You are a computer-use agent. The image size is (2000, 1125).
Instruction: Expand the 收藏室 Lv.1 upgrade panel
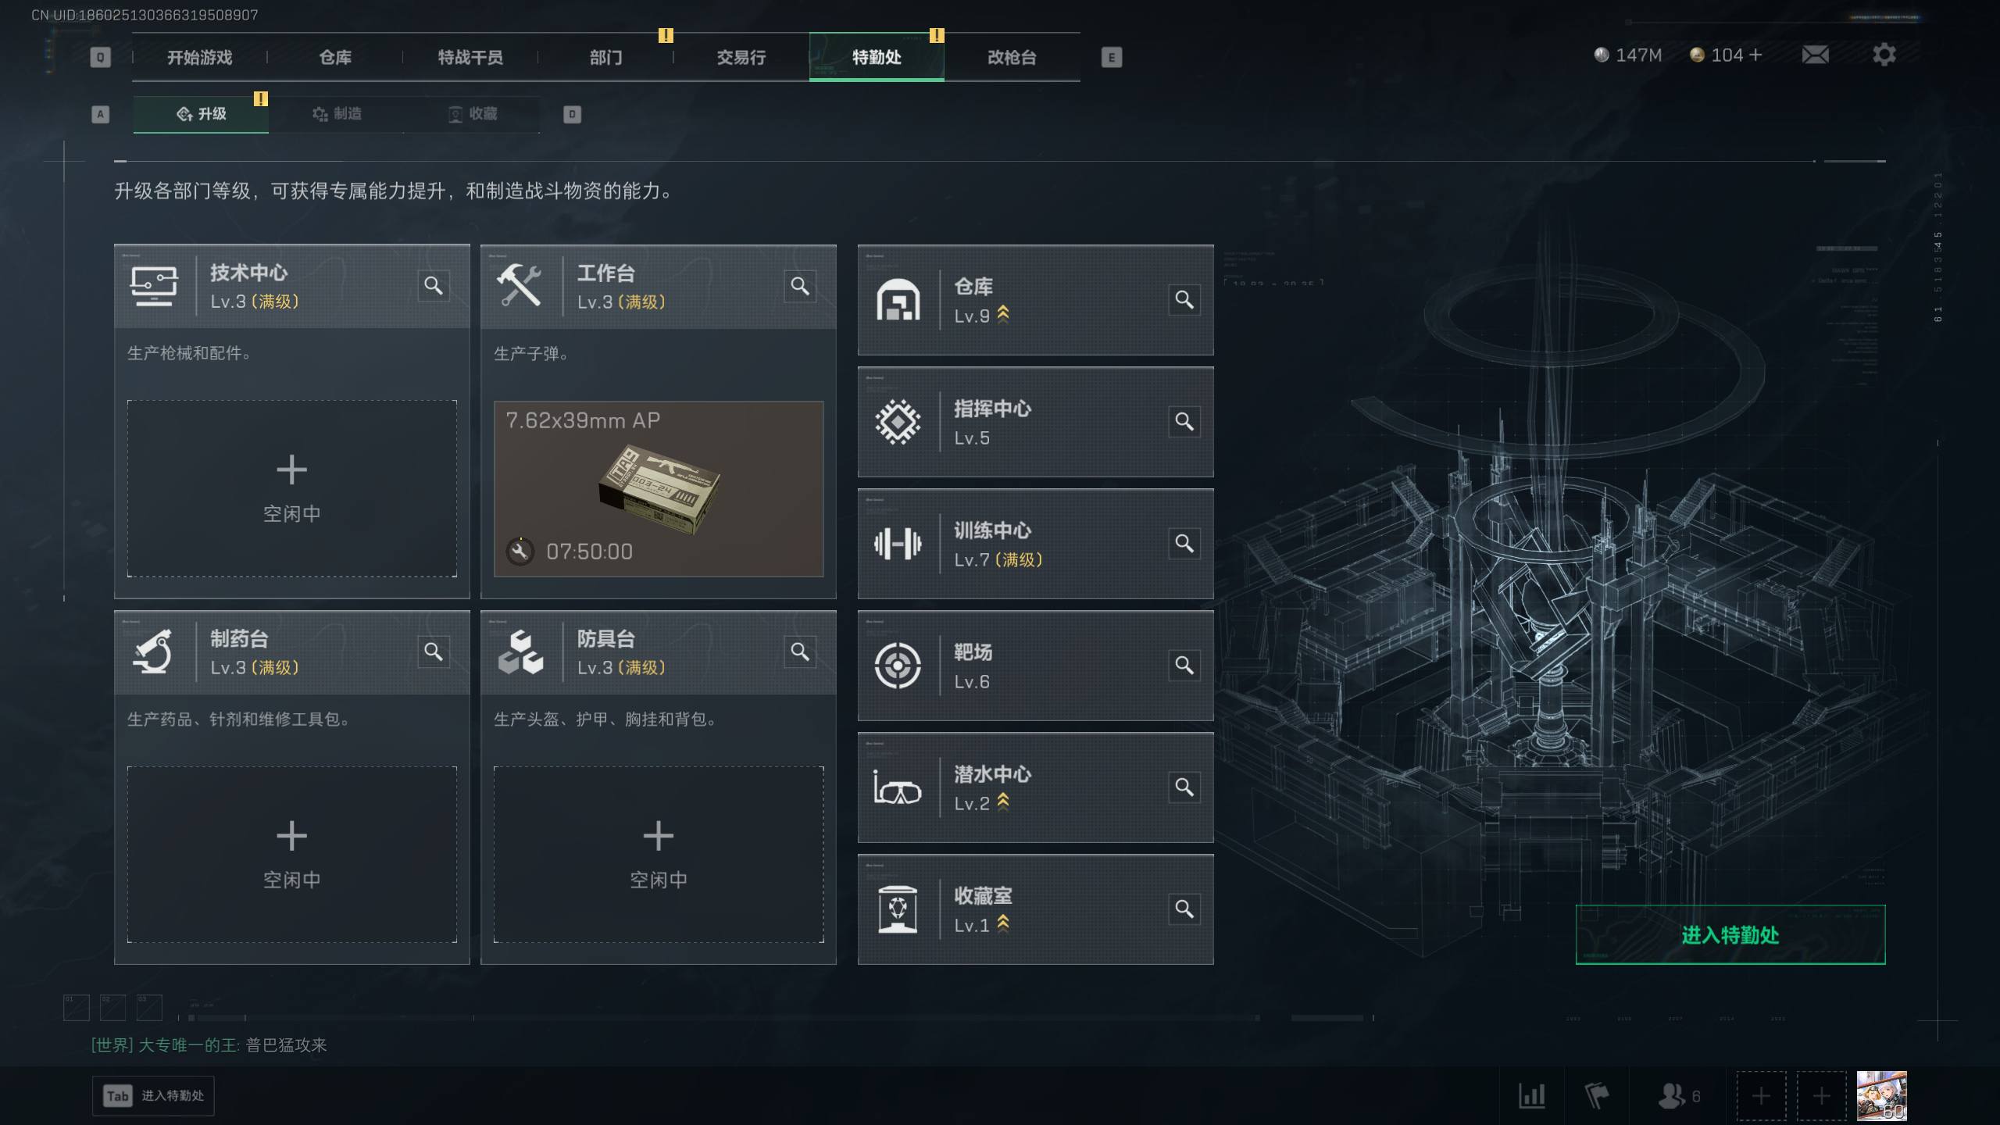pyautogui.click(x=1036, y=909)
